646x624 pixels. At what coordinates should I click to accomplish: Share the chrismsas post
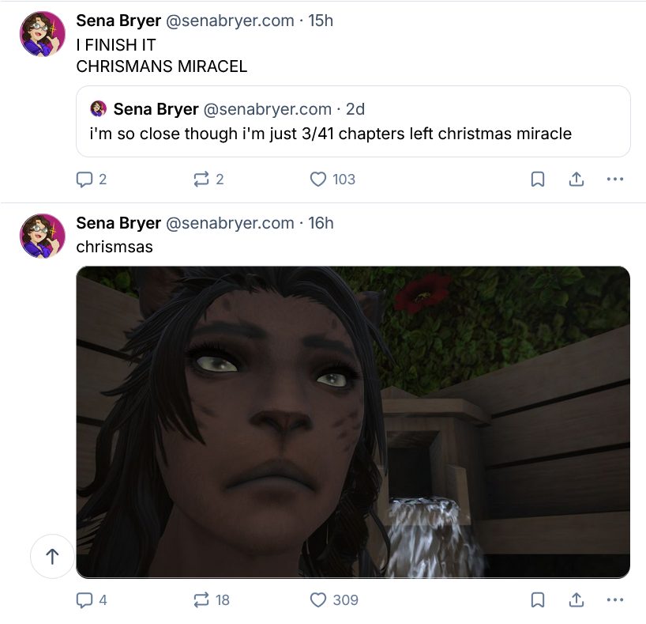577,599
